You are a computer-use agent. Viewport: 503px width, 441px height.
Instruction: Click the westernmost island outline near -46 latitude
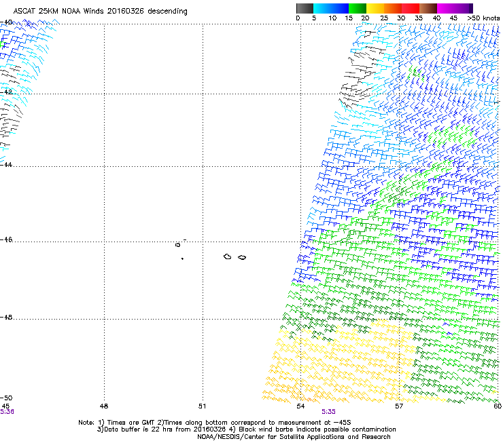click(x=177, y=245)
